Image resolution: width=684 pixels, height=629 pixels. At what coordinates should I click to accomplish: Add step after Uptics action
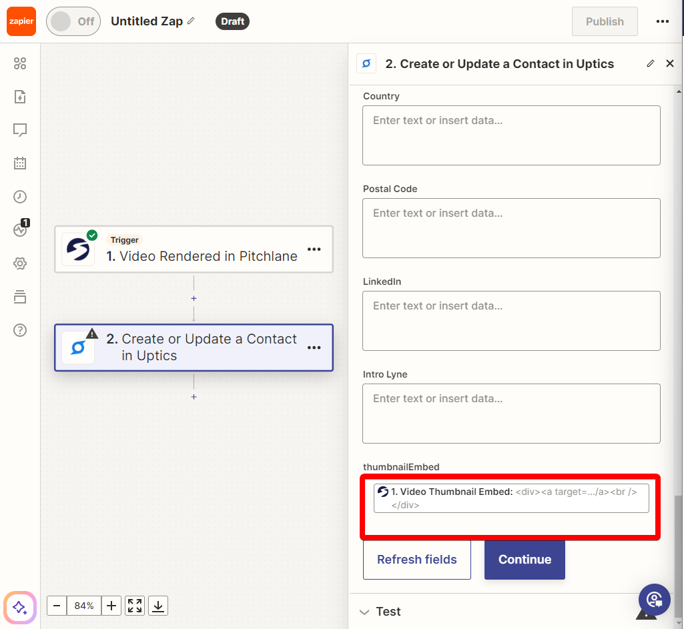194,397
